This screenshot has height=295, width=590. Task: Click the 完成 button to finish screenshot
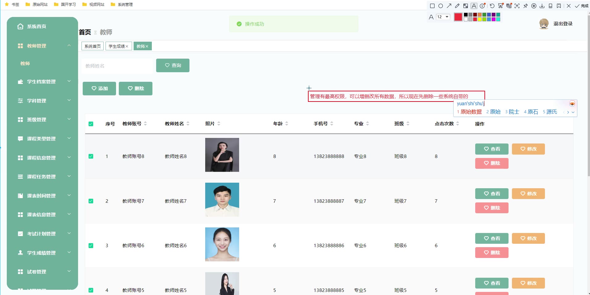coord(582,6)
